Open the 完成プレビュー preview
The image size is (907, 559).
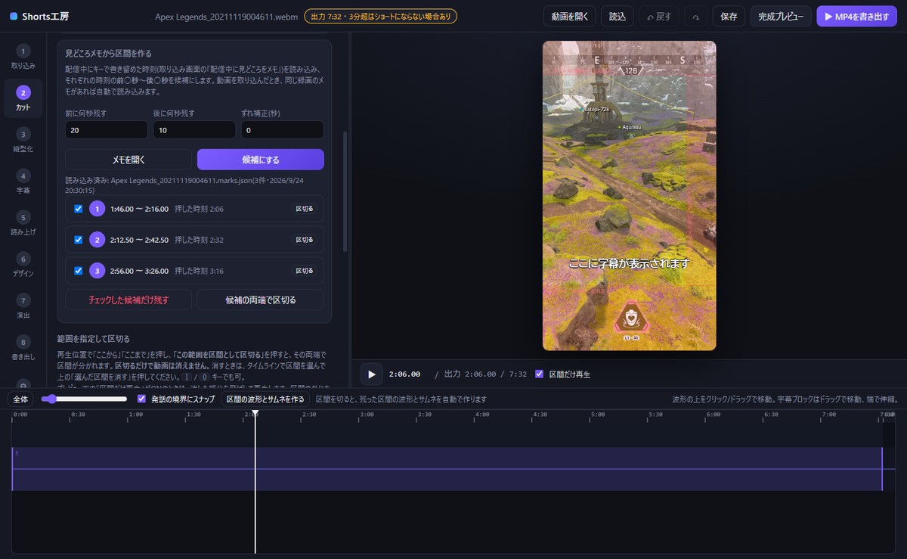[781, 16]
